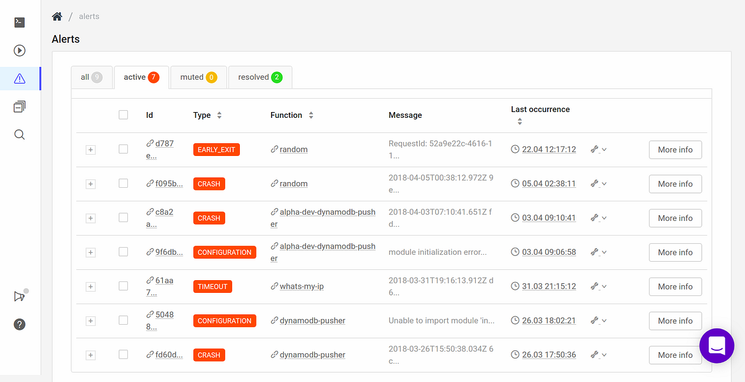
Task: Click More info for TIMEOUT alert
Action: 675,286
